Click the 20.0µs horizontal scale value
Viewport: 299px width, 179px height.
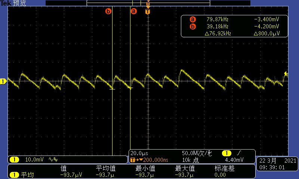click(139, 153)
